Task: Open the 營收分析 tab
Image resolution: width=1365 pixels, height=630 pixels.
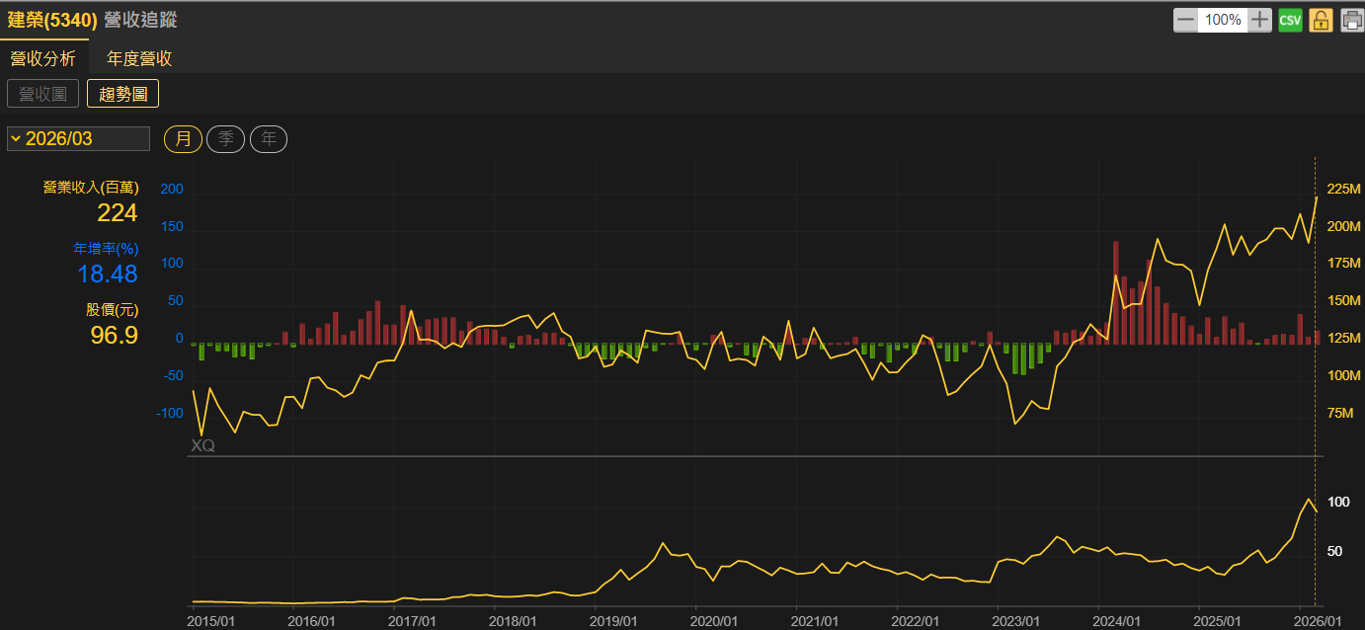Action: [x=42, y=58]
